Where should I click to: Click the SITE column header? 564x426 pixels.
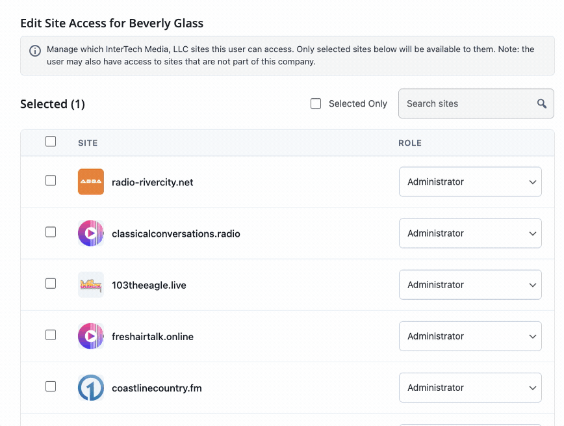(88, 143)
